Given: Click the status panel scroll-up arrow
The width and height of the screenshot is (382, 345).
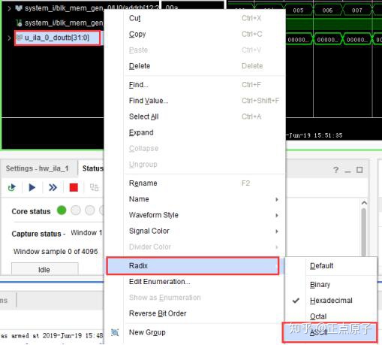Looking at the screenshot, I should tap(364, 203).
